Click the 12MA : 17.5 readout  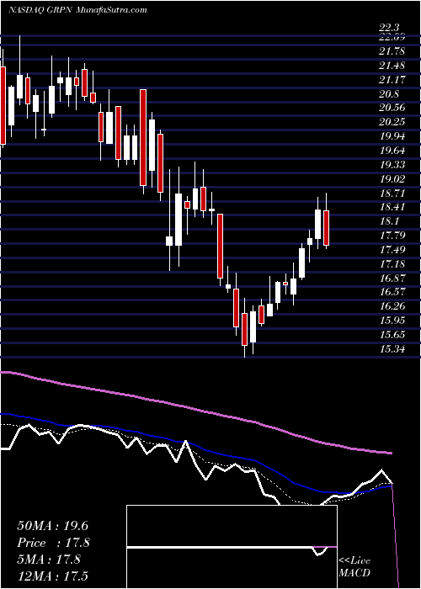(52, 576)
